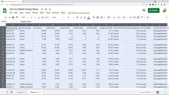Screen dimensions: 169x95
Task: Open Sheets home icon
Action: tap(5, 11)
